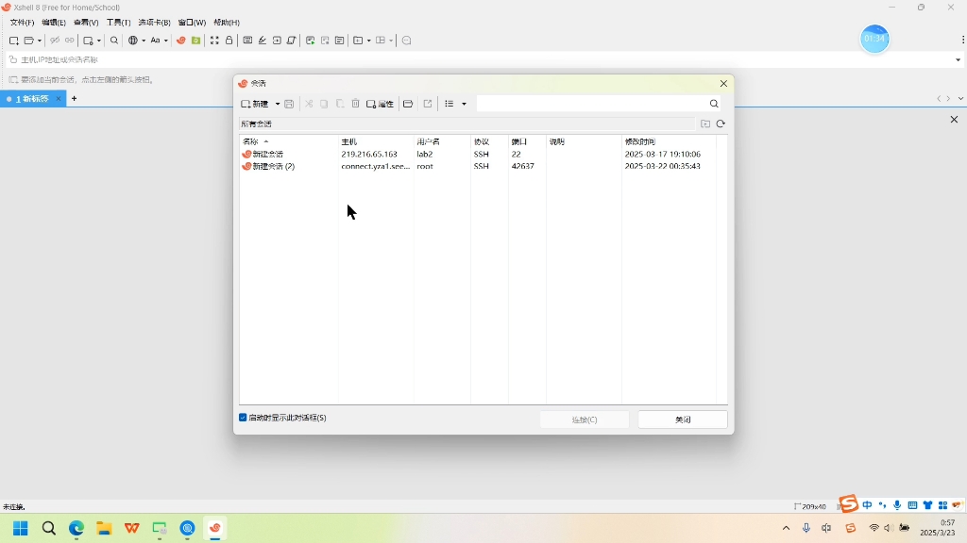Add a new tab with the plus button
This screenshot has height=543, width=967.
point(74,98)
